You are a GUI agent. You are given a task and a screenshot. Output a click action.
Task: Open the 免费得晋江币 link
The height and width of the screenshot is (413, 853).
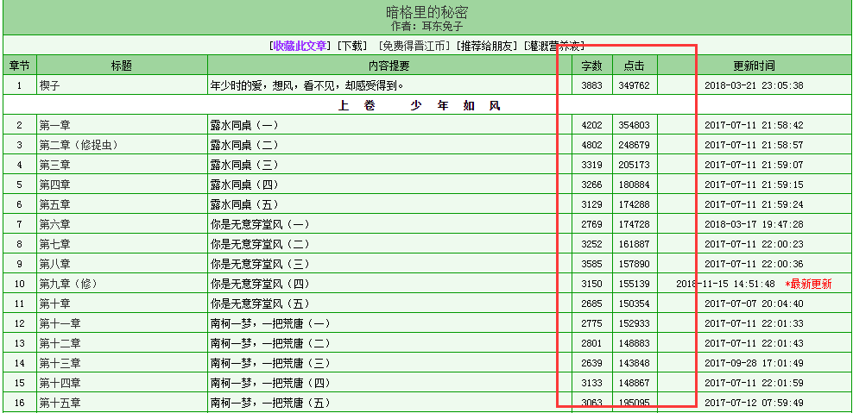(x=414, y=46)
